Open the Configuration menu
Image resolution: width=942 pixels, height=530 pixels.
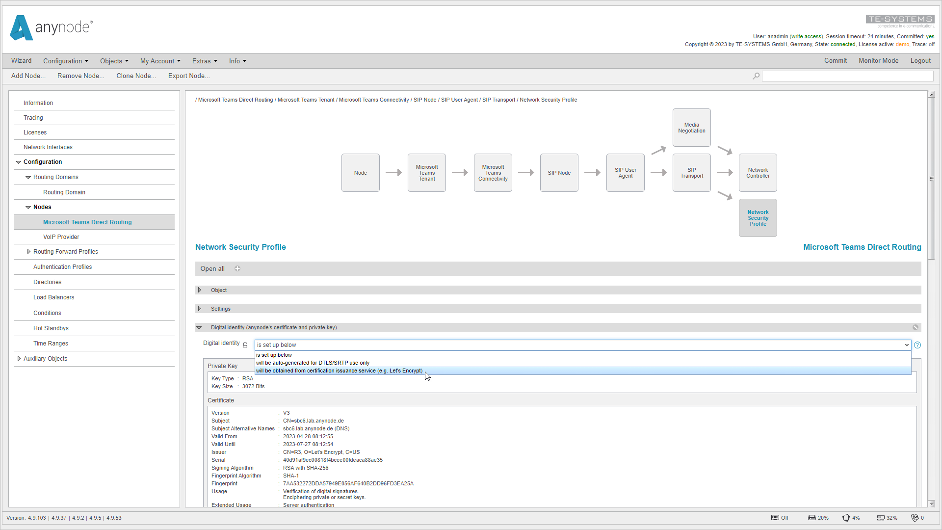66,61
